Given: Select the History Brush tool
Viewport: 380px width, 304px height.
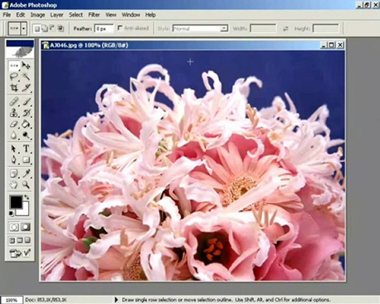Looking at the screenshot, I should pyautogui.click(x=26, y=113).
